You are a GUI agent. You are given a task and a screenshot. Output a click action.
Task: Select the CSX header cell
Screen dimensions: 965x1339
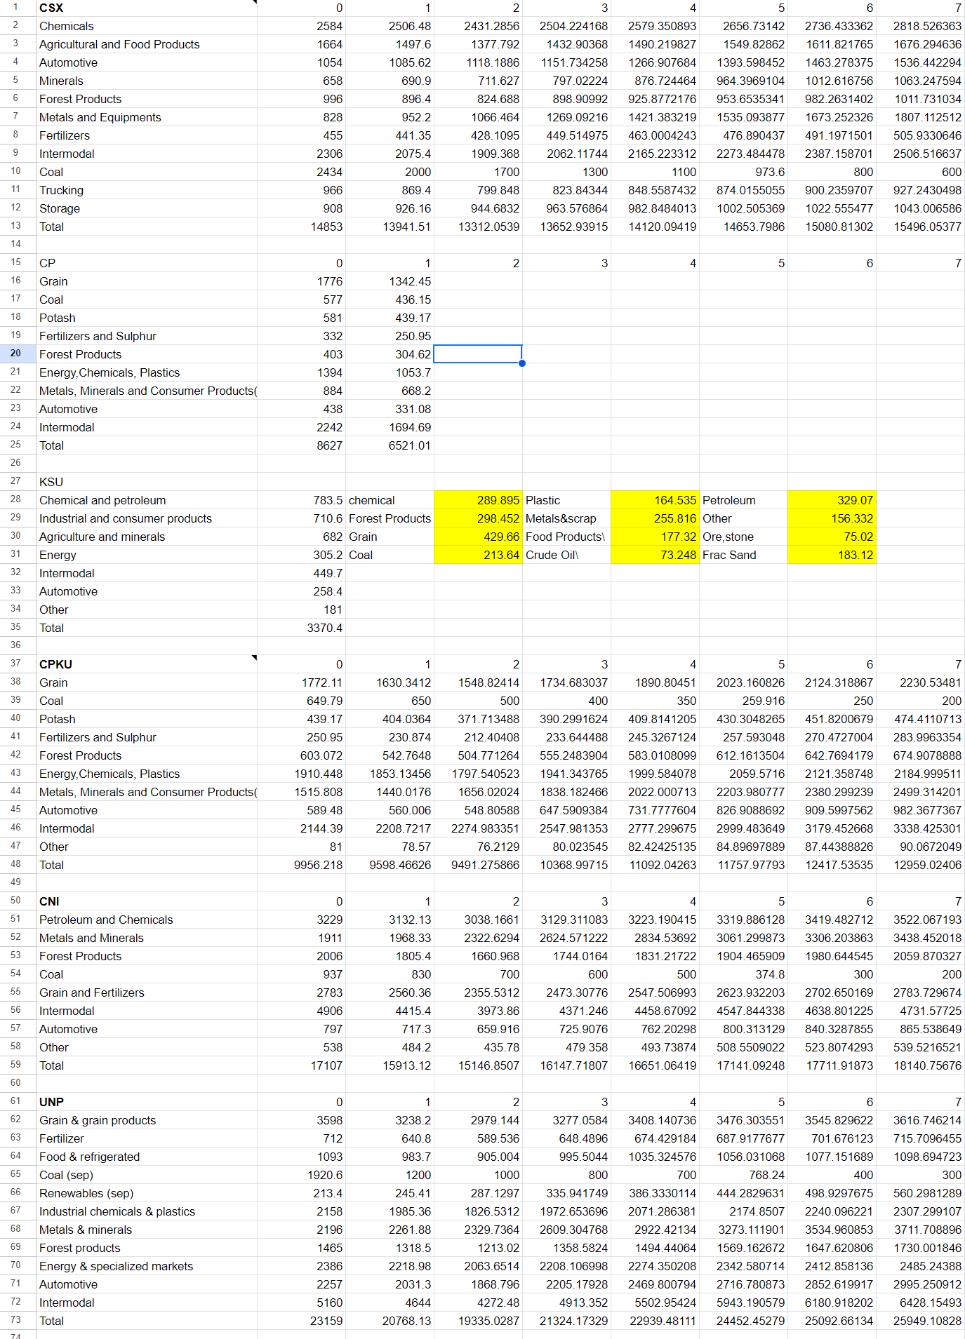point(146,8)
